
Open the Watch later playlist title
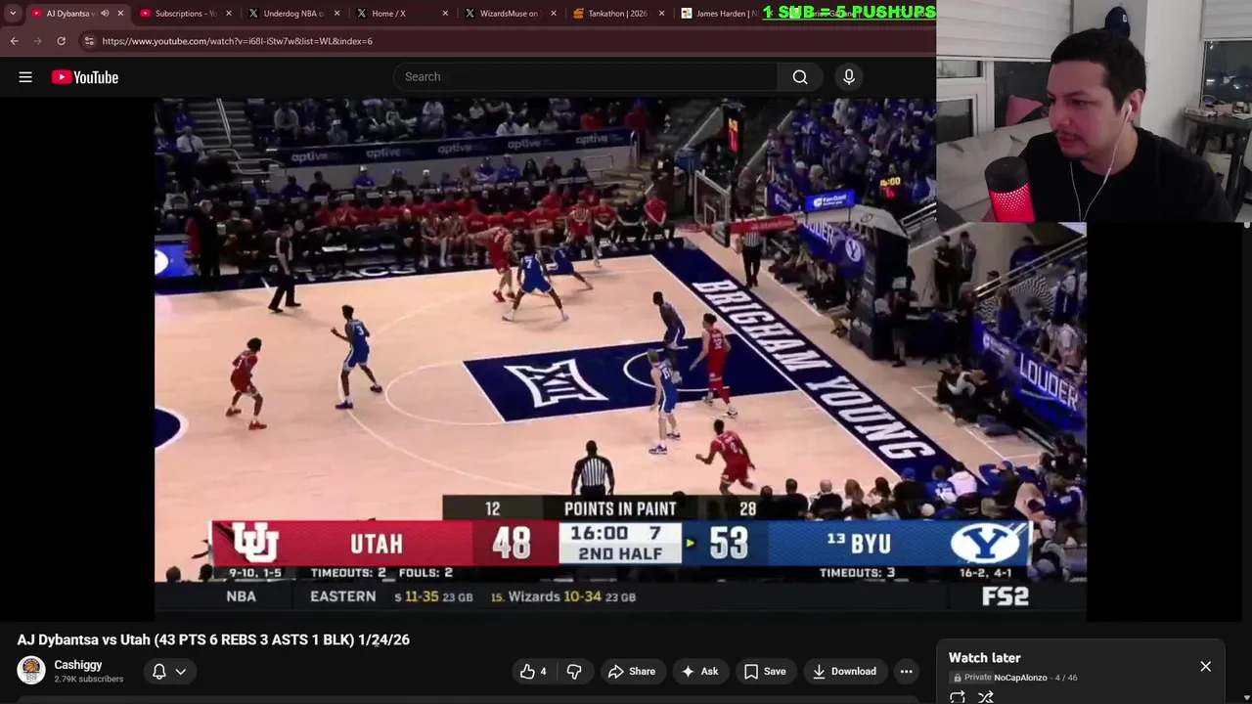(985, 658)
